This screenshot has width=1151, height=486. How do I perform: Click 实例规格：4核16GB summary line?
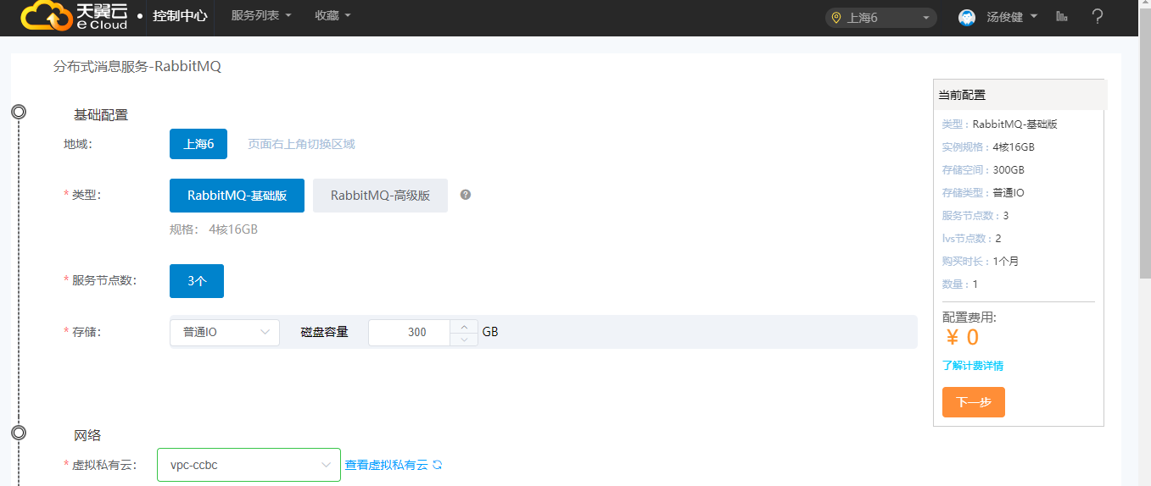click(988, 146)
